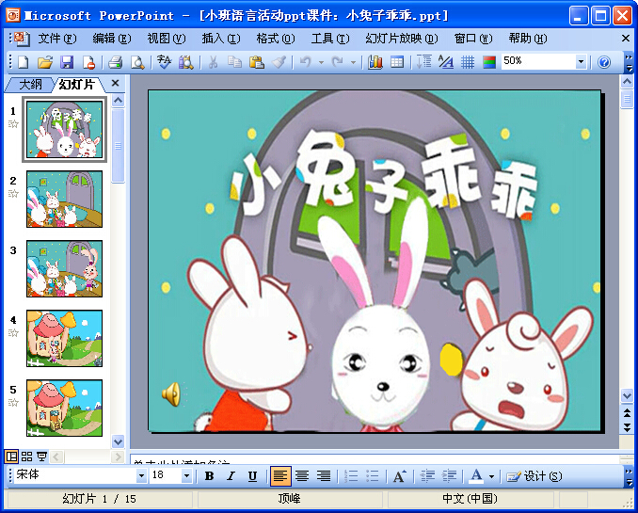Increase font size
Image resolution: width=638 pixels, height=513 pixels.
point(400,476)
